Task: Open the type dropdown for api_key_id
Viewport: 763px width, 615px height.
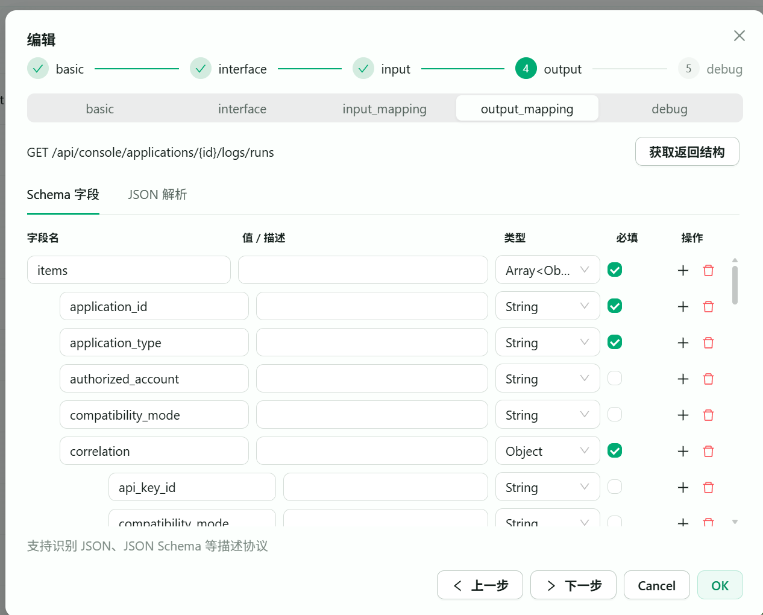Action: 548,487
